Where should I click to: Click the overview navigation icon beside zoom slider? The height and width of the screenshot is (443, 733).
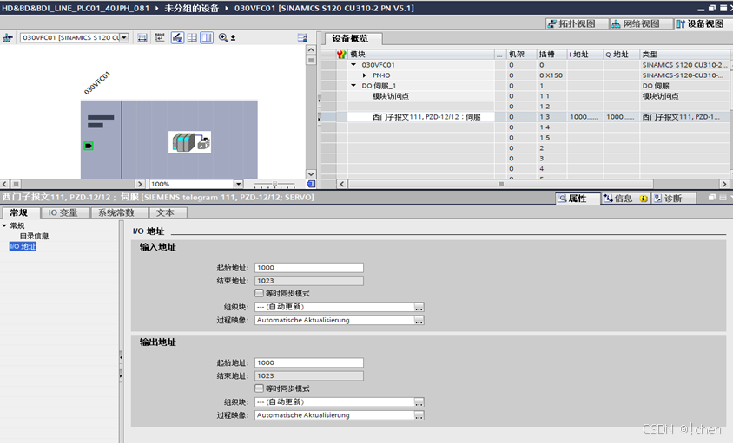pos(311,184)
